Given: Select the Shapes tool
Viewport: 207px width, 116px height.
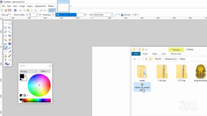Looking at the screenshot, I should tap(7, 64).
